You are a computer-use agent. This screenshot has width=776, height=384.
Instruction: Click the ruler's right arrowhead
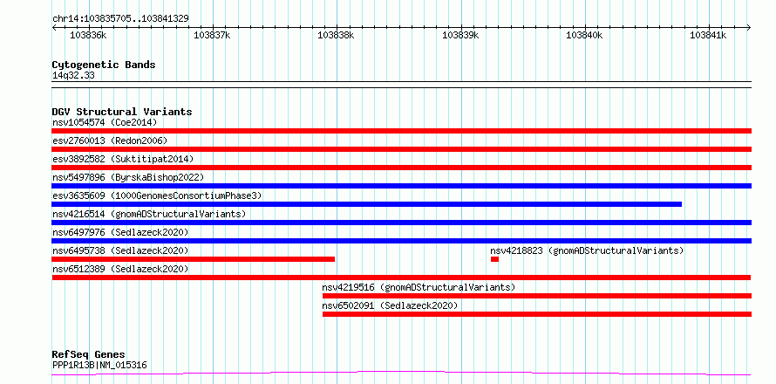(x=749, y=28)
